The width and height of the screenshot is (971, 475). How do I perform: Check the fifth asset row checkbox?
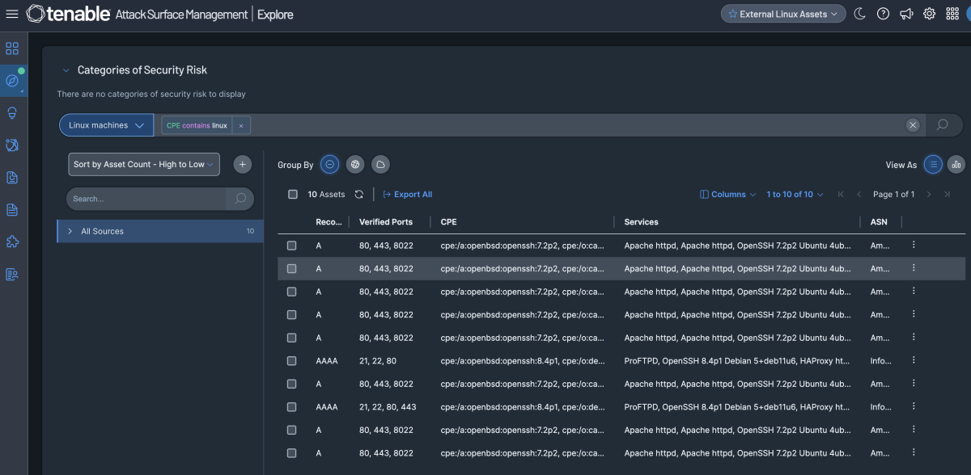292,338
